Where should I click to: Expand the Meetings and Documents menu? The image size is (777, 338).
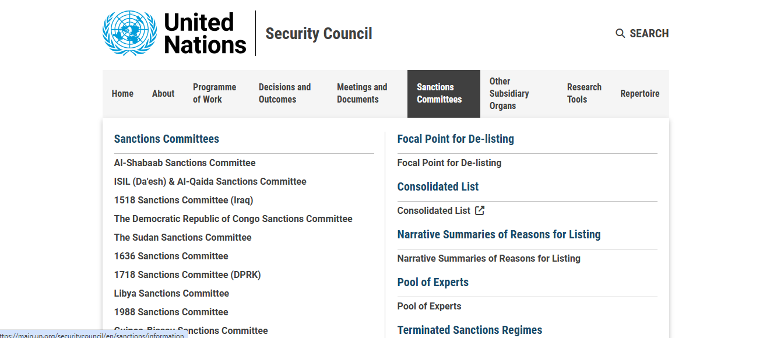point(362,93)
